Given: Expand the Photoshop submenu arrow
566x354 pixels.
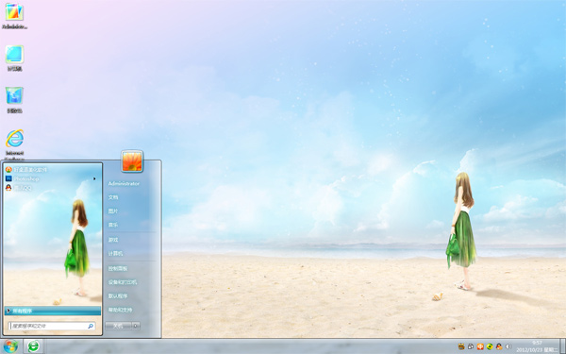Looking at the screenshot, I should coord(94,178).
